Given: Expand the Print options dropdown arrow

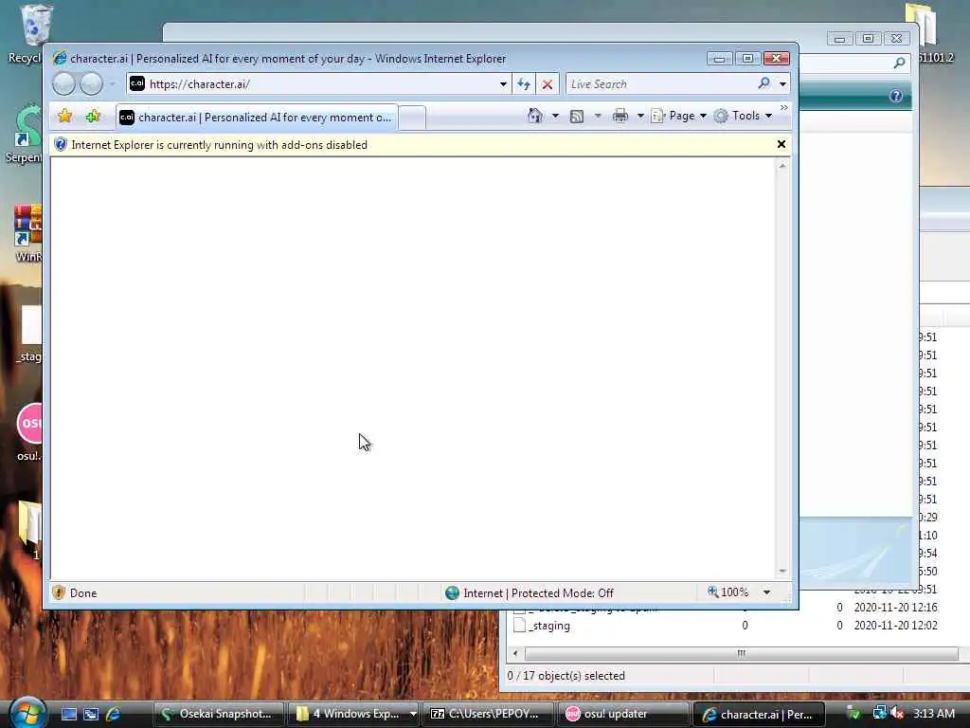Looking at the screenshot, I should coord(640,116).
